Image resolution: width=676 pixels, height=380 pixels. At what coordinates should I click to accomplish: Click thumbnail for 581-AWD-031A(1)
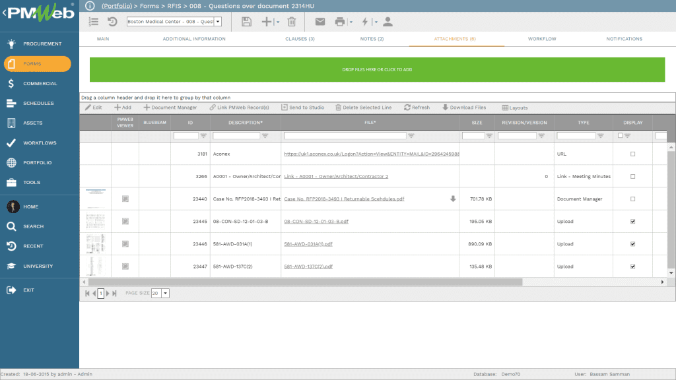tap(95, 243)
